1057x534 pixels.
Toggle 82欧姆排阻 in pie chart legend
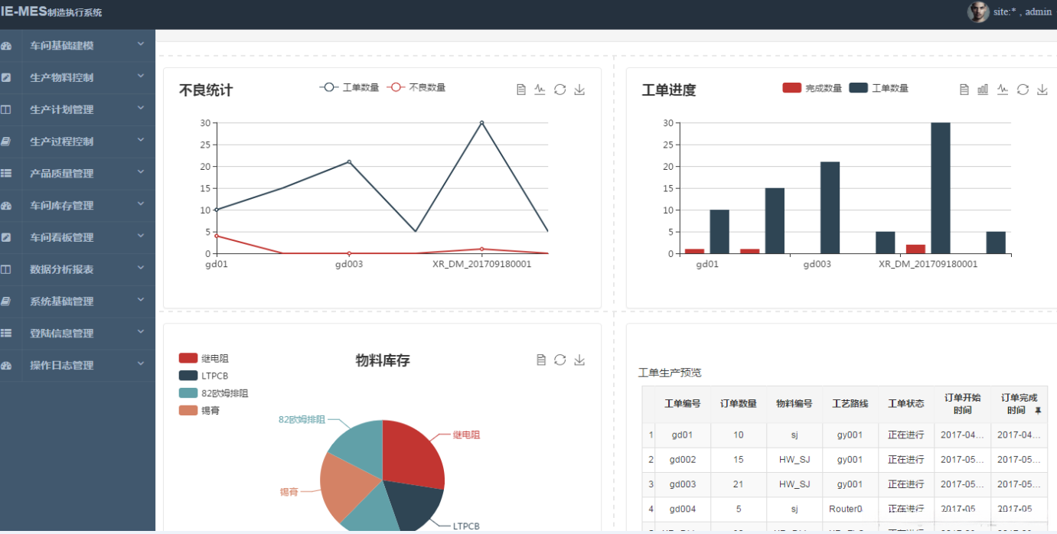pos(214,393)
